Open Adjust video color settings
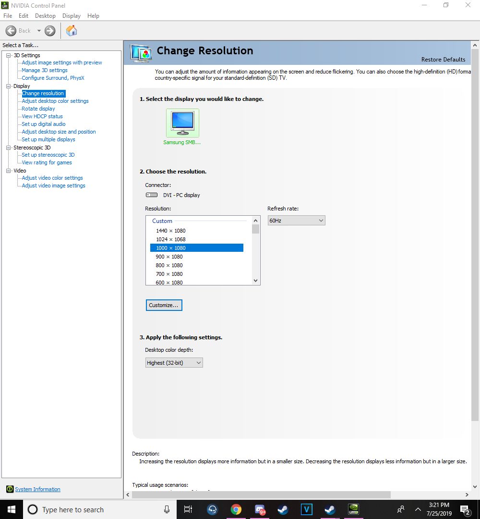This screenshot has height=519, width=480. pos(52,178)
